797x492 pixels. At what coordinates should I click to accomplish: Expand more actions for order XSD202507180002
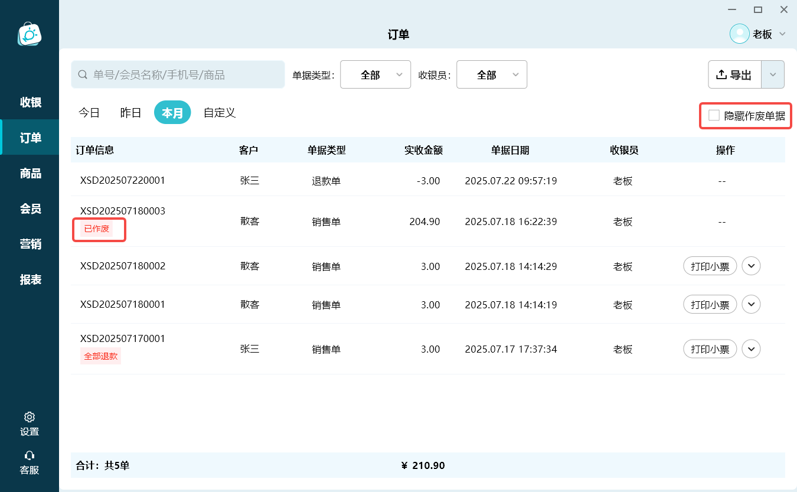(x=751, y=266)
